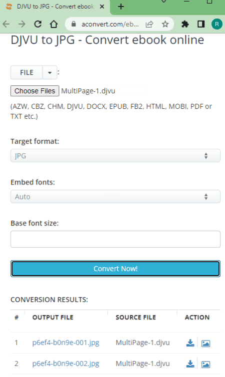Go to browser home page
This screenshot has height=377, width=225.
(53, 24)
